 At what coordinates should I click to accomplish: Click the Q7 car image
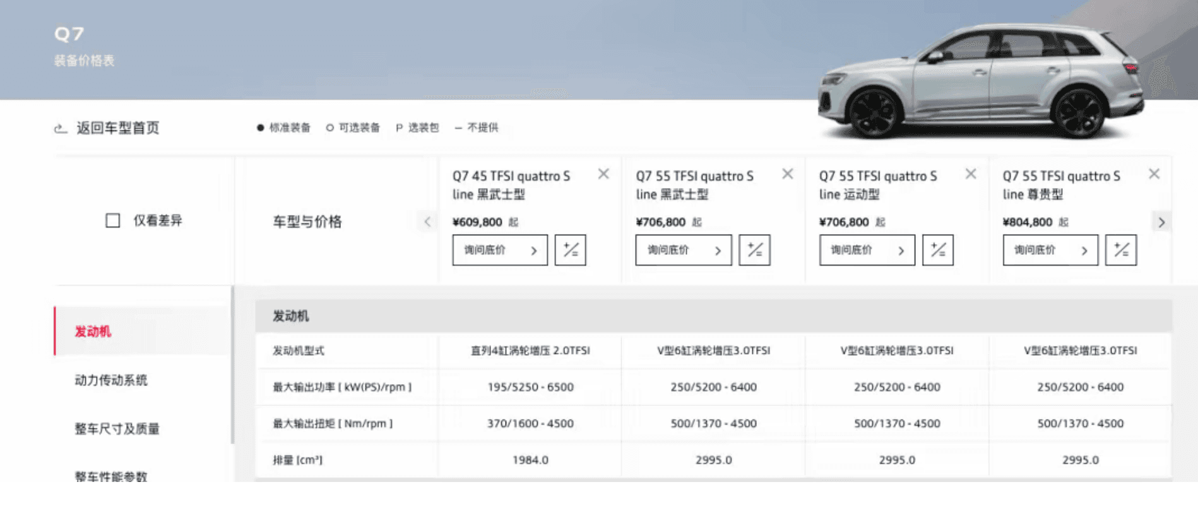[982, 81]
